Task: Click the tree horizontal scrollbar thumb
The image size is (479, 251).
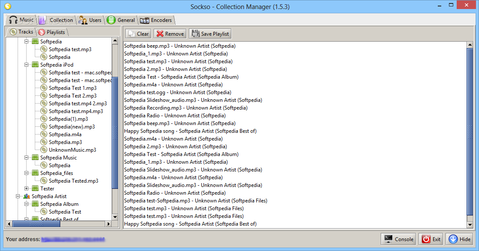Action: click(x=36, y=224)
